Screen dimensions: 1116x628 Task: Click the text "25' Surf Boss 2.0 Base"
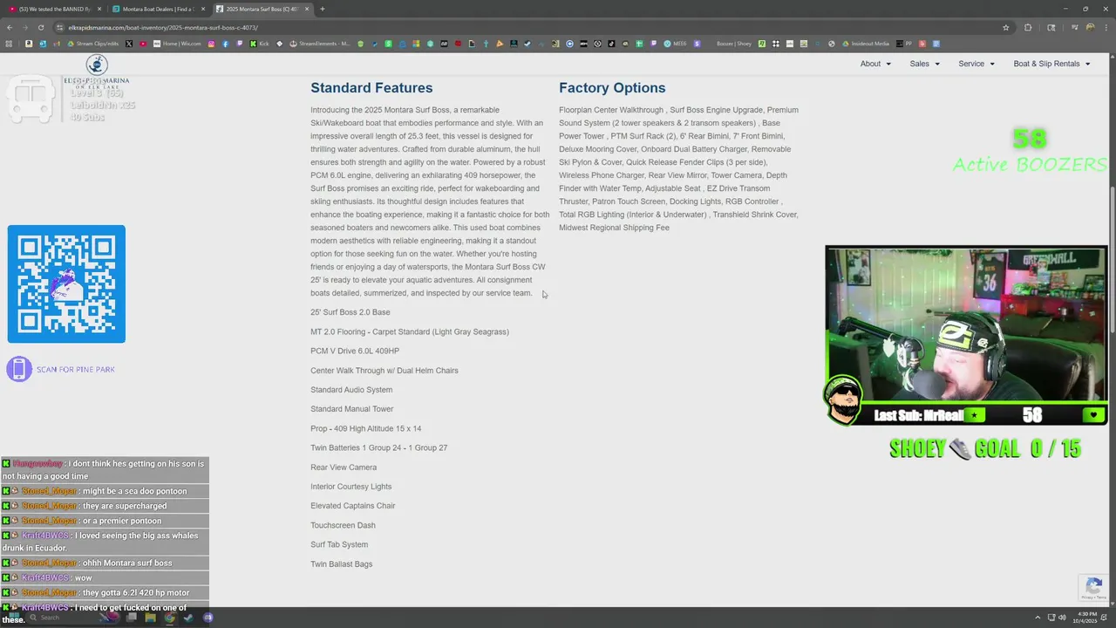coord(350,312)
